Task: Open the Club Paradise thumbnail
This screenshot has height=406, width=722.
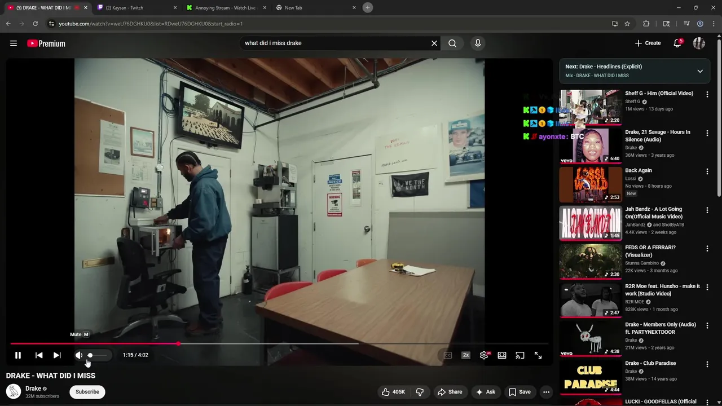Action: 591,377
